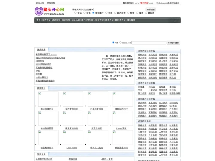Click the 普京也搞笑 picture caption link
The width and height of the screenshot is (215, 161).
click(x=96, y=129)
